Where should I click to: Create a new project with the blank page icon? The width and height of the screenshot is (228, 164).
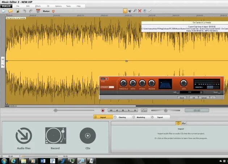tap(3, 11)
